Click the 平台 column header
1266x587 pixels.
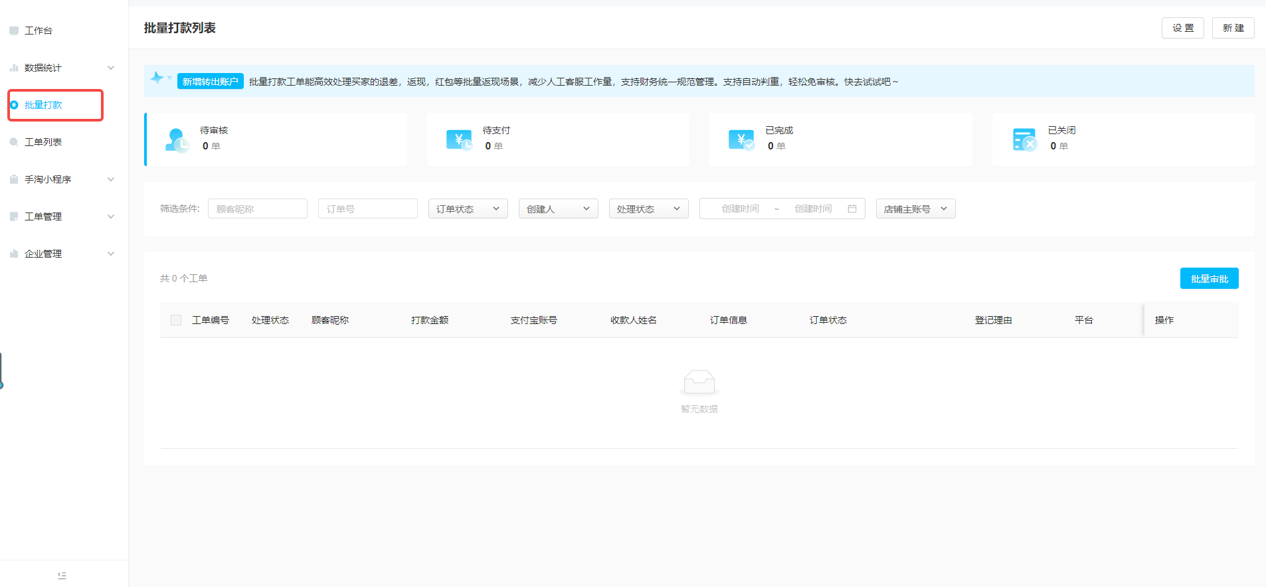pyautogui.click(x=1084, y=320)
